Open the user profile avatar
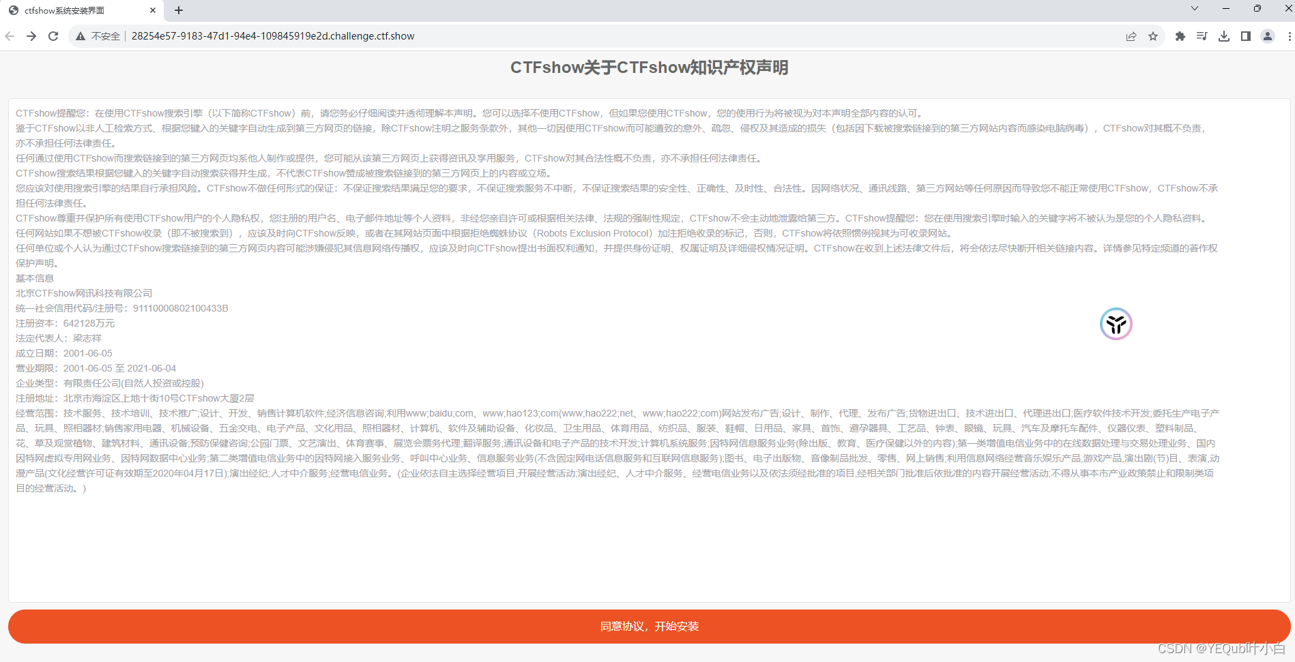This screenshot has width=1295, height=662. pyautogui.click(x=1268, y=36)
